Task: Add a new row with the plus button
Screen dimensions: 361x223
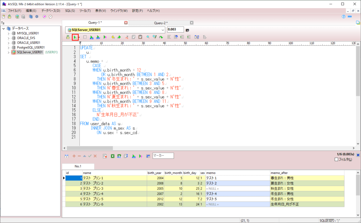Action: pos(74,156)
